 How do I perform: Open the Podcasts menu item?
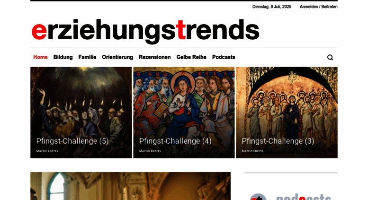[x=224, y=57]
